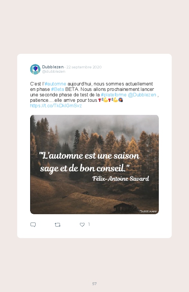Click the page number 57
This screenshot has height=292, width=189.
94,284
